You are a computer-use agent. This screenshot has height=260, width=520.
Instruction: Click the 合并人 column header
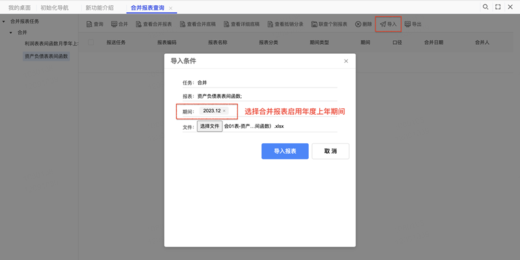coord(482,42)
